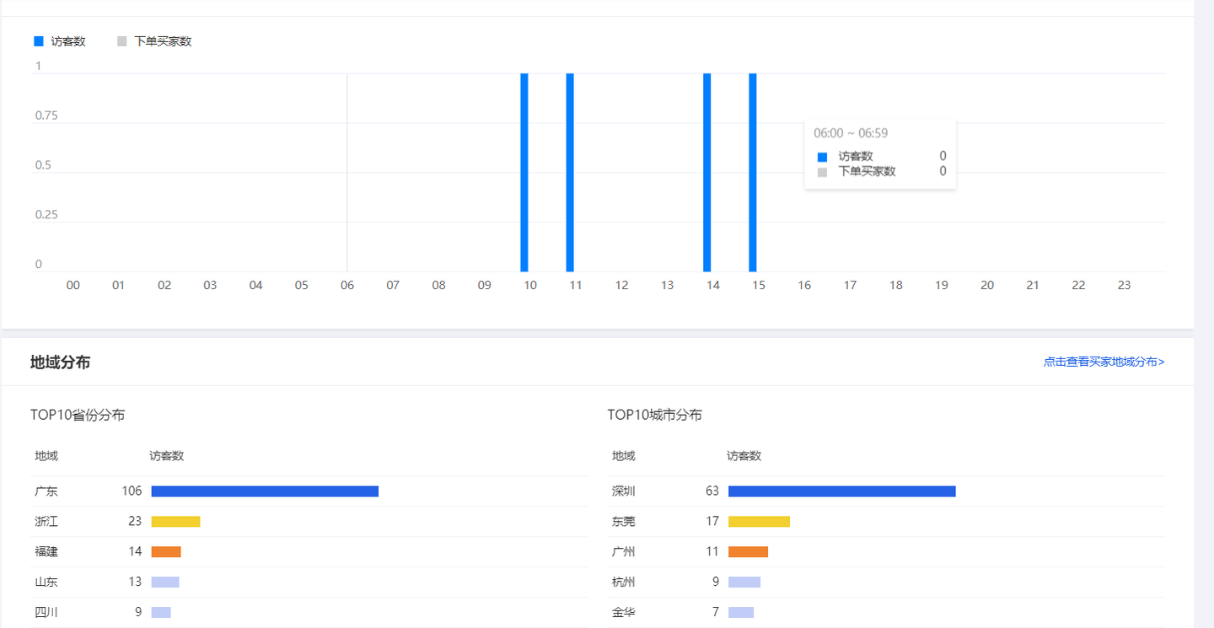Click the visitor count 106 for 广东
The height and width of the screenshot is (628, 1214).
[132, 491]
